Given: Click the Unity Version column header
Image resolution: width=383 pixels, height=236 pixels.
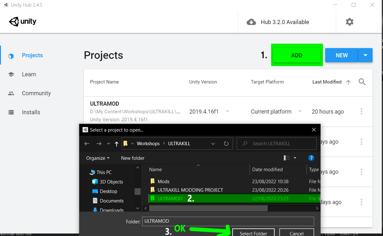Looking at the screenshot, I should tap(203, 82).
